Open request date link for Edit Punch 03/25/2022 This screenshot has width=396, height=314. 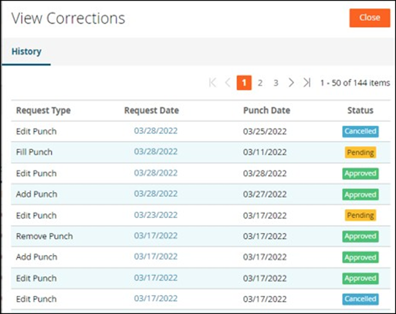155,131
